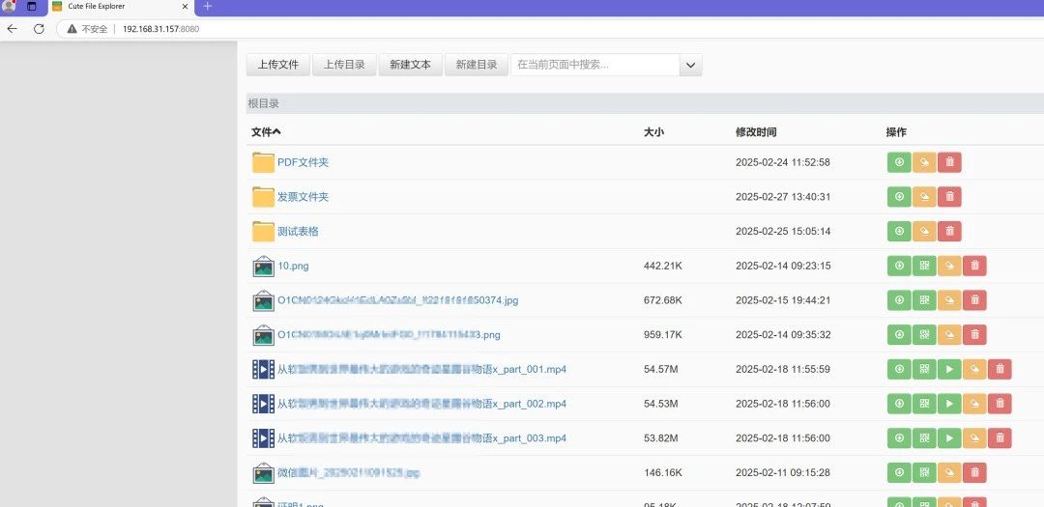Delete the 测试表格 folder

point(949,232)
